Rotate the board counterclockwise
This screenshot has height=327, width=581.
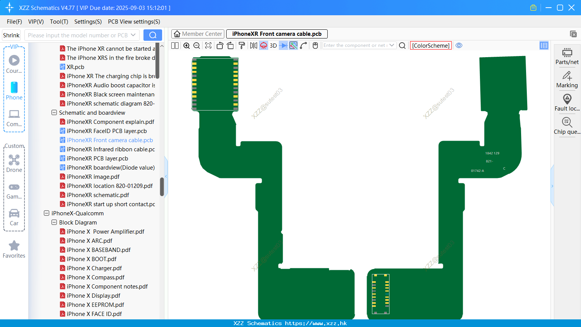click(x=220, y=45)
